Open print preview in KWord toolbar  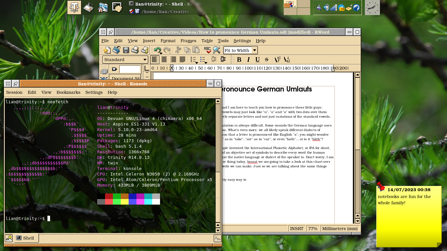point(145,50)
